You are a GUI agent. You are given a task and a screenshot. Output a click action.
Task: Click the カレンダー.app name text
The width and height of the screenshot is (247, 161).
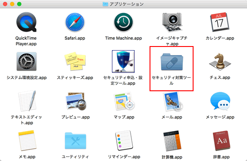[220, 38]
